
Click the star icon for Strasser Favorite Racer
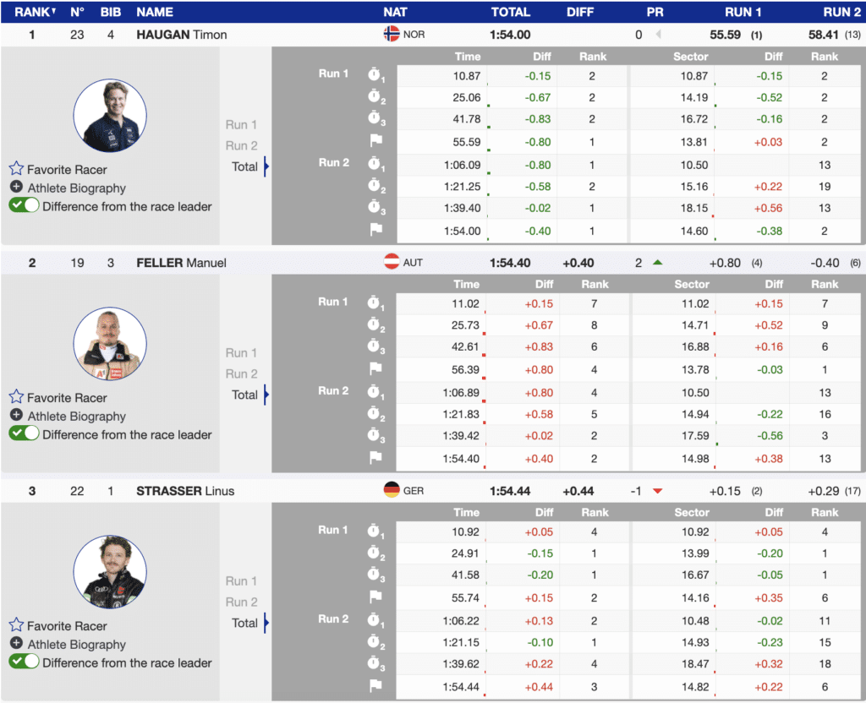[16, 625]
